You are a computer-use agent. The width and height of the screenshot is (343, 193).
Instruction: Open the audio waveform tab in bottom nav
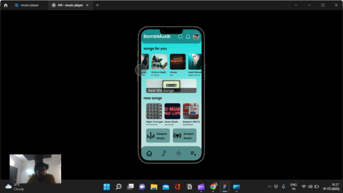point(178,153)
